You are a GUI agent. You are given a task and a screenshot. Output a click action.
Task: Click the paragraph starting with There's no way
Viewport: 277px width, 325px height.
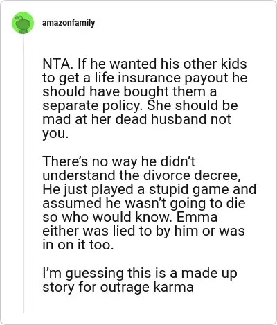pos(150,203)
